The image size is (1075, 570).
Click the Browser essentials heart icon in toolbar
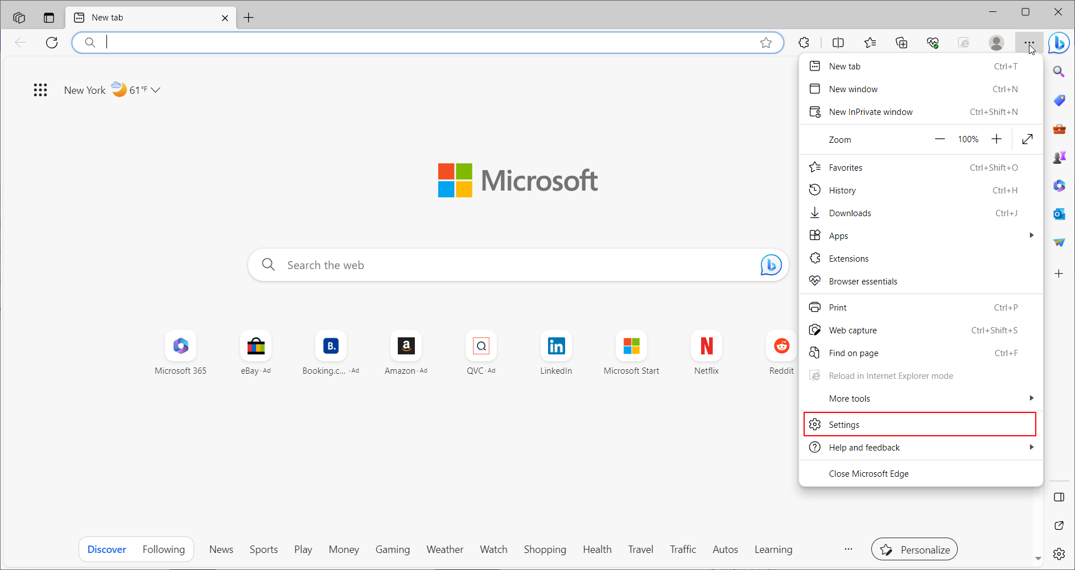coord(932,43)
